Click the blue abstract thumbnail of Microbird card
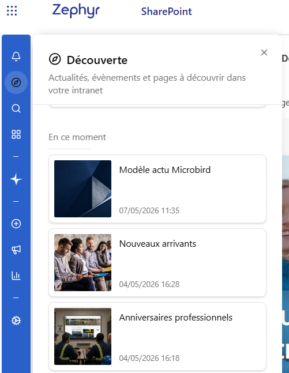The image size is (289, 373). tap(82, 189)
